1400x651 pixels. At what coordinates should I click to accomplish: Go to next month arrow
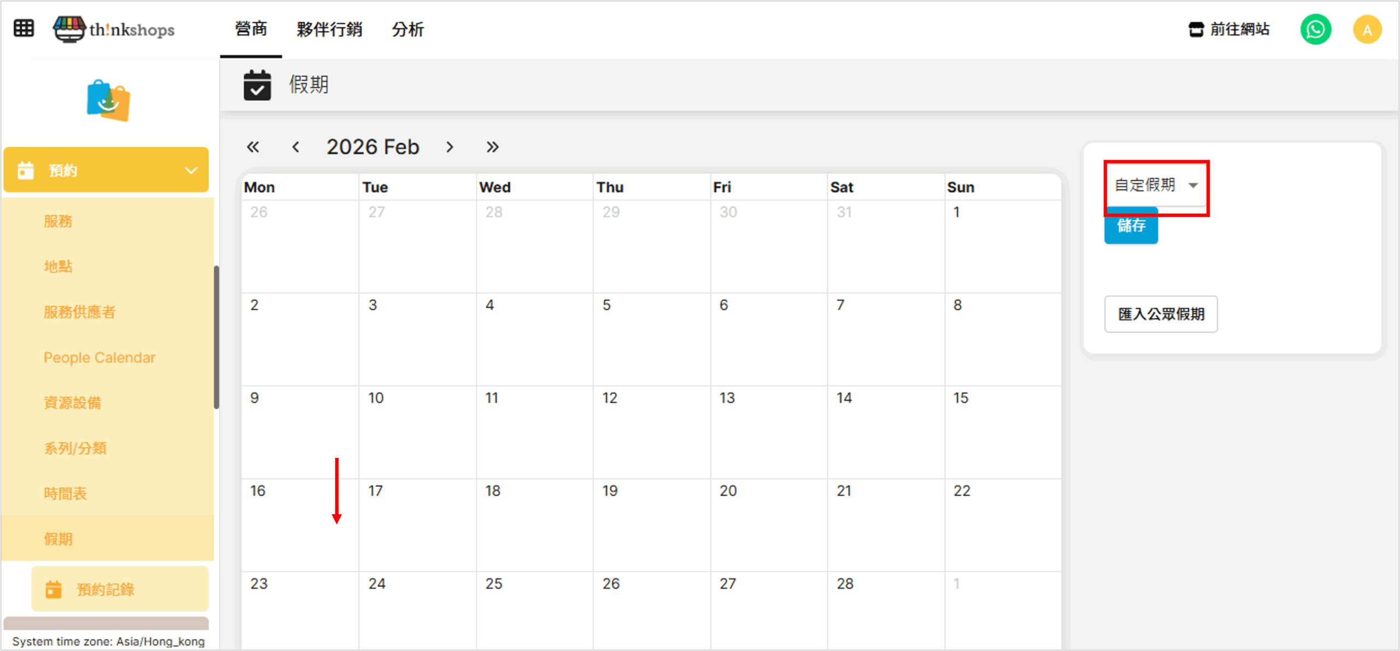click(450, 147)
